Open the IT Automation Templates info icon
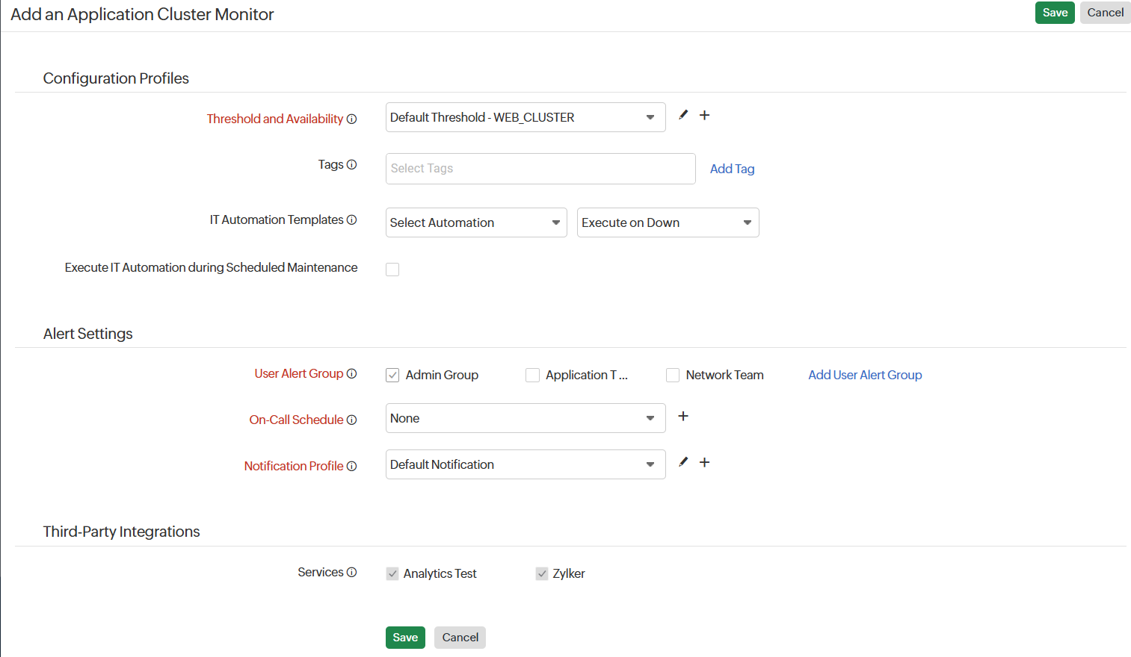Image resolution: width=1131 pixels, height=657 pixels. tap(351, 219)
